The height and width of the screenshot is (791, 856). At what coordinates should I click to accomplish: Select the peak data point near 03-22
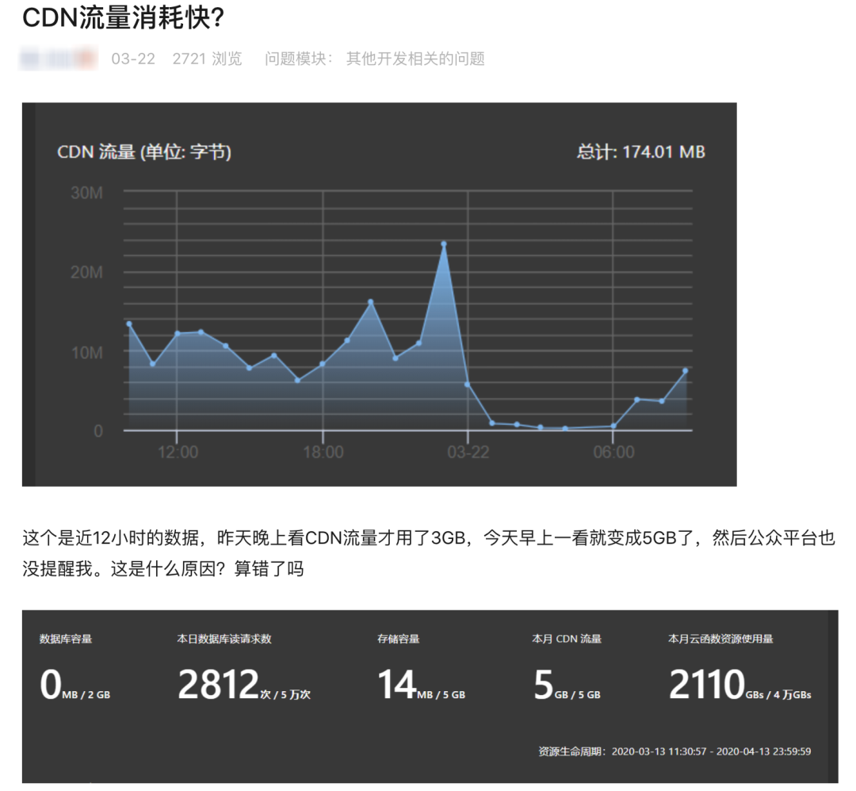(445, 242)
